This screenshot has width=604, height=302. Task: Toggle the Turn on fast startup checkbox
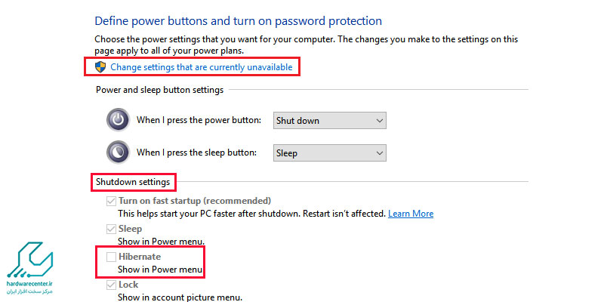(111, 201)
